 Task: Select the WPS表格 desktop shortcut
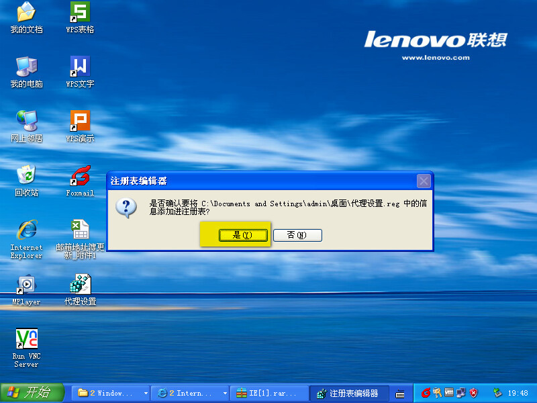coord(80,12)
